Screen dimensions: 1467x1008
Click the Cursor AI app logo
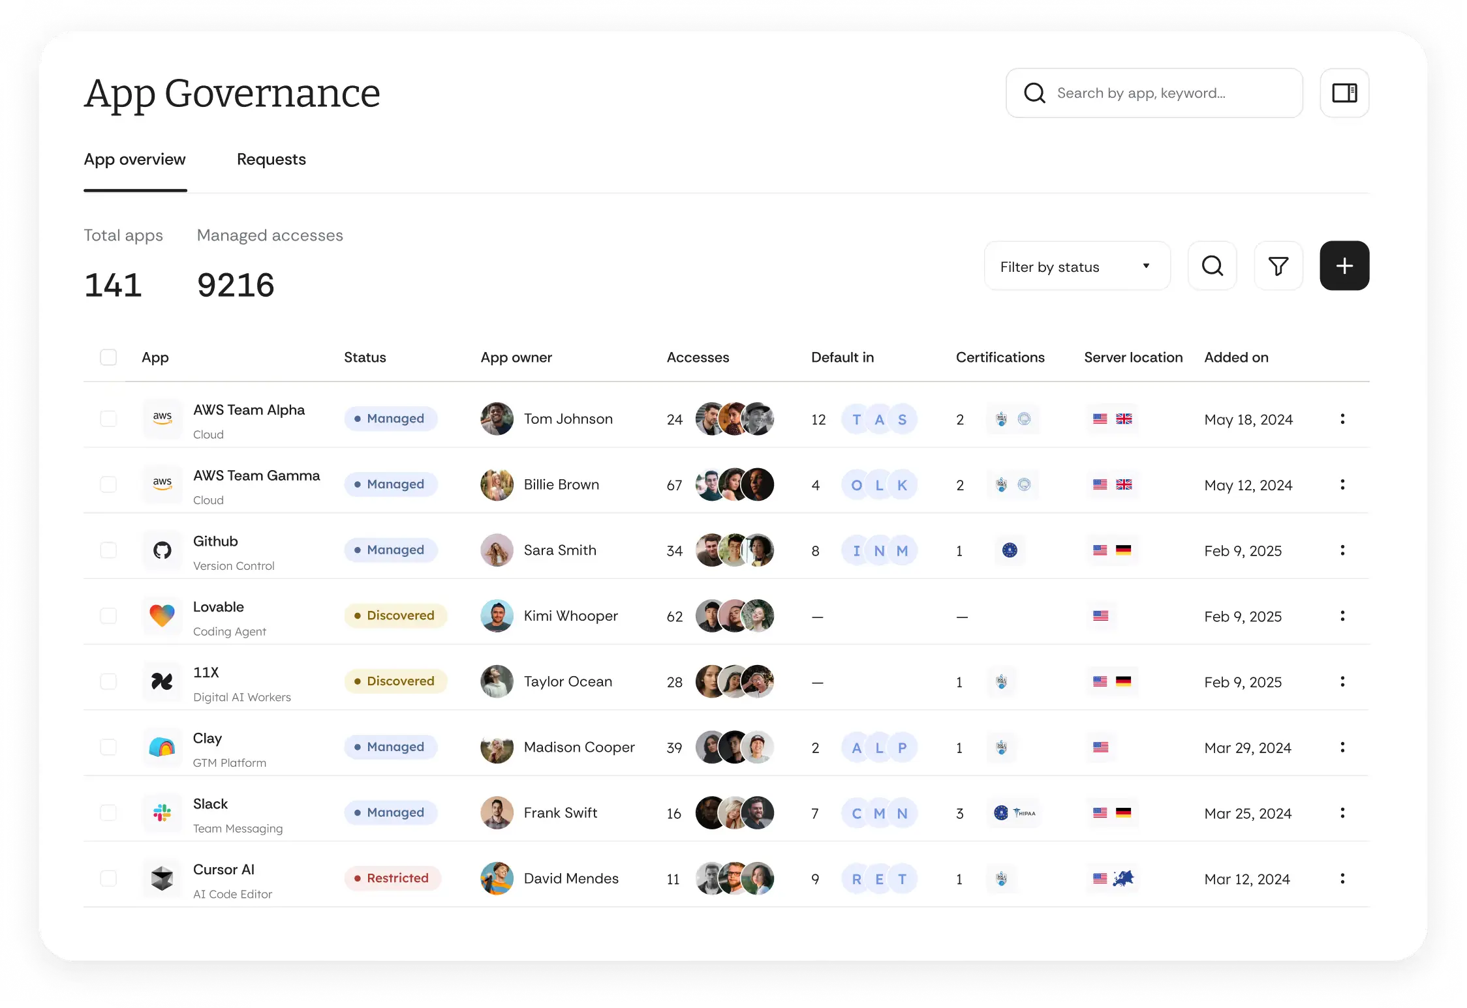coord(162,878)
